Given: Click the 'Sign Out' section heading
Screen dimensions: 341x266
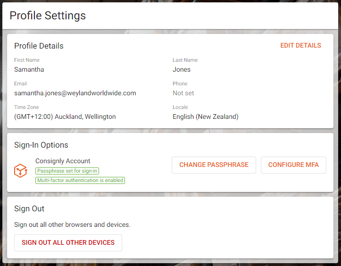Looking at the screenshot, I should tap(29, 209).
